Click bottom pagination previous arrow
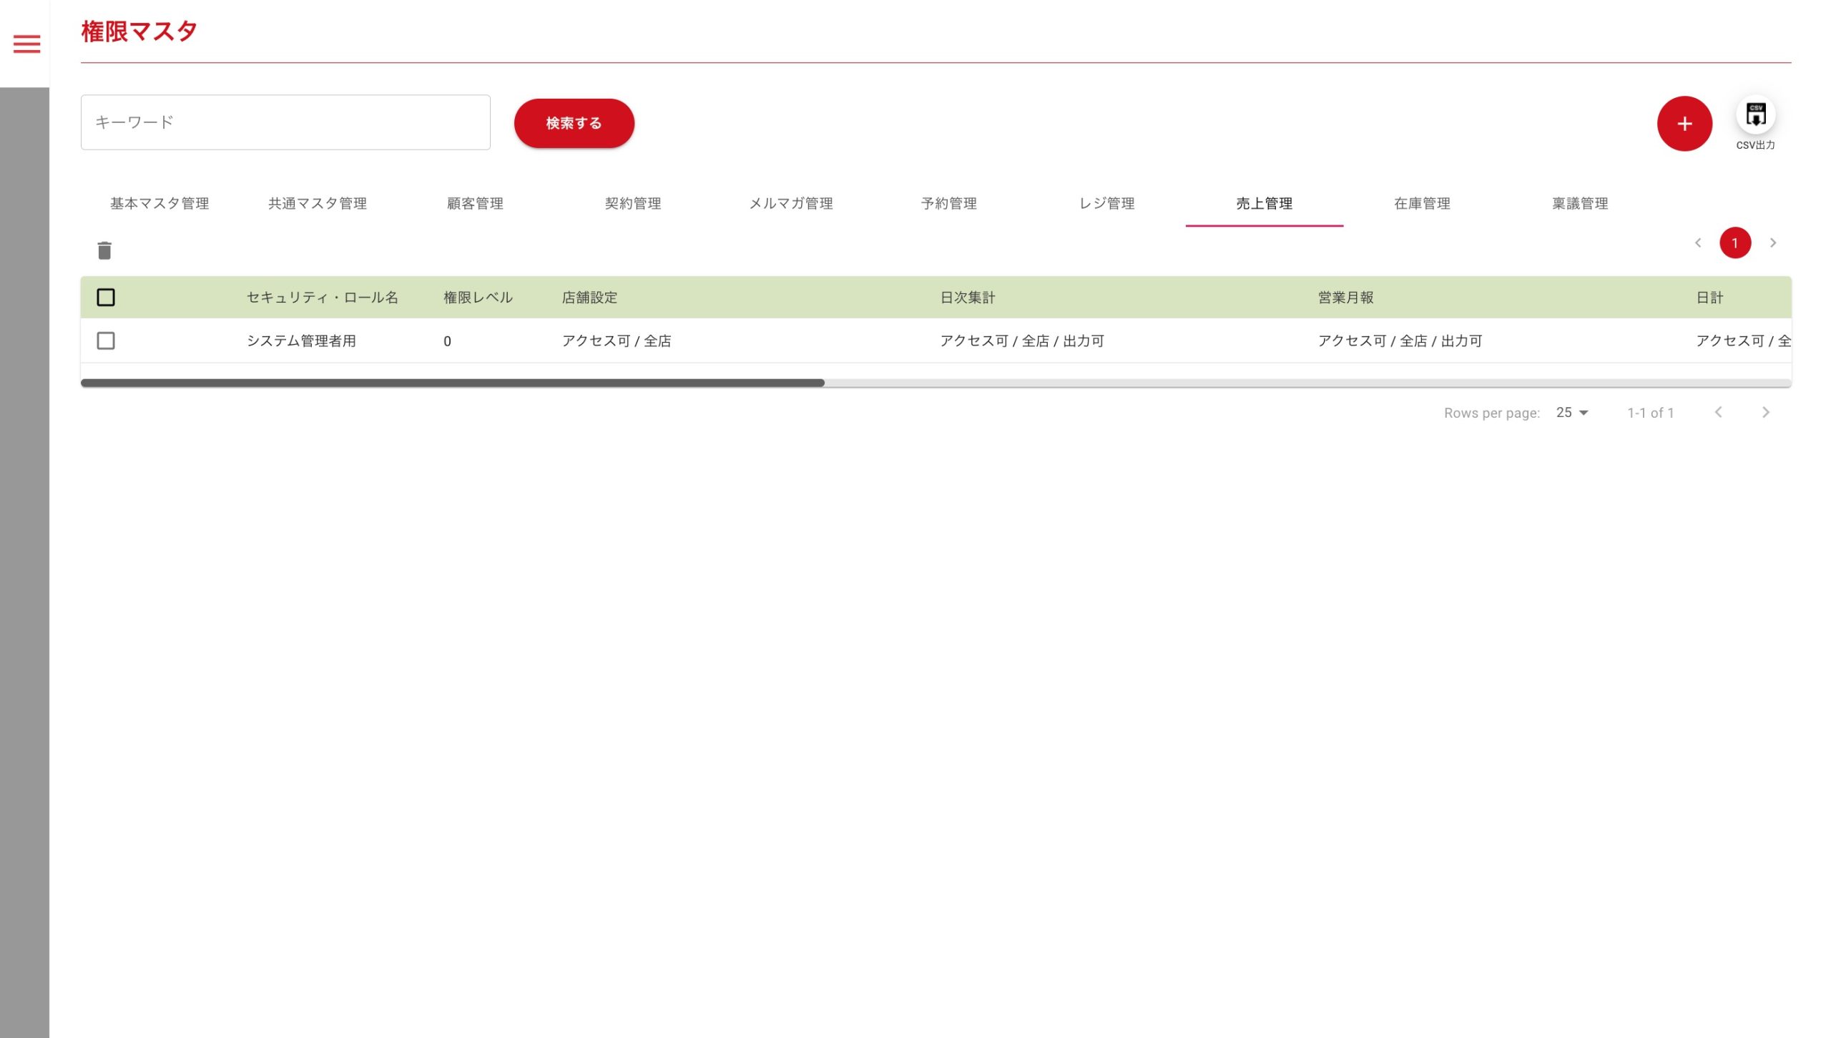1831x1038 pixels. click(1718, 412)
